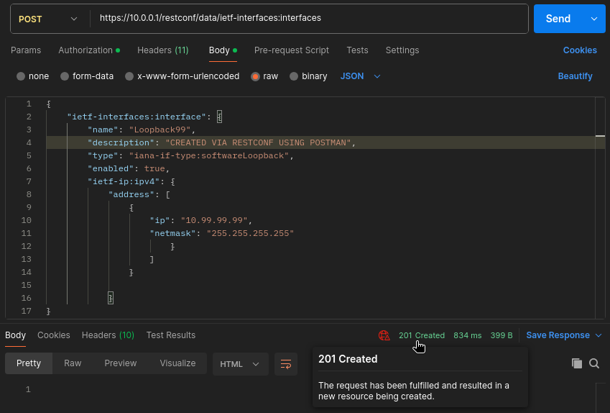Click the request URL input field
The height and width of the screenshot is (413, 610).
click(309, 18)
